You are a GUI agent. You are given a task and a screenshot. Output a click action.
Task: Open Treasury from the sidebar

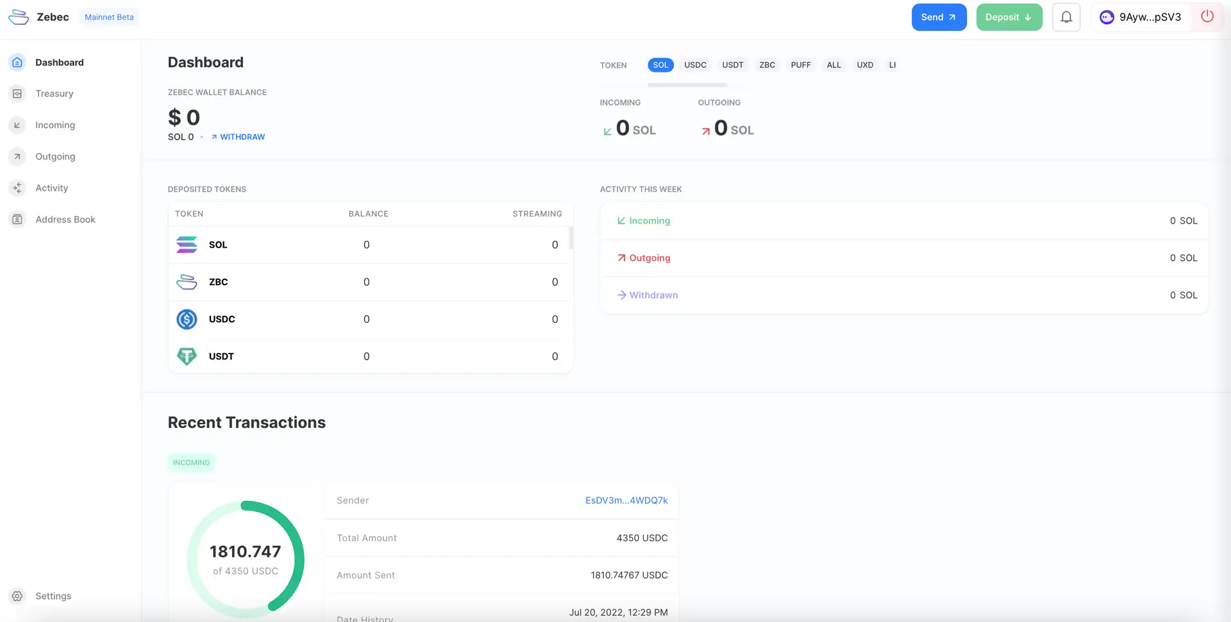54,94
